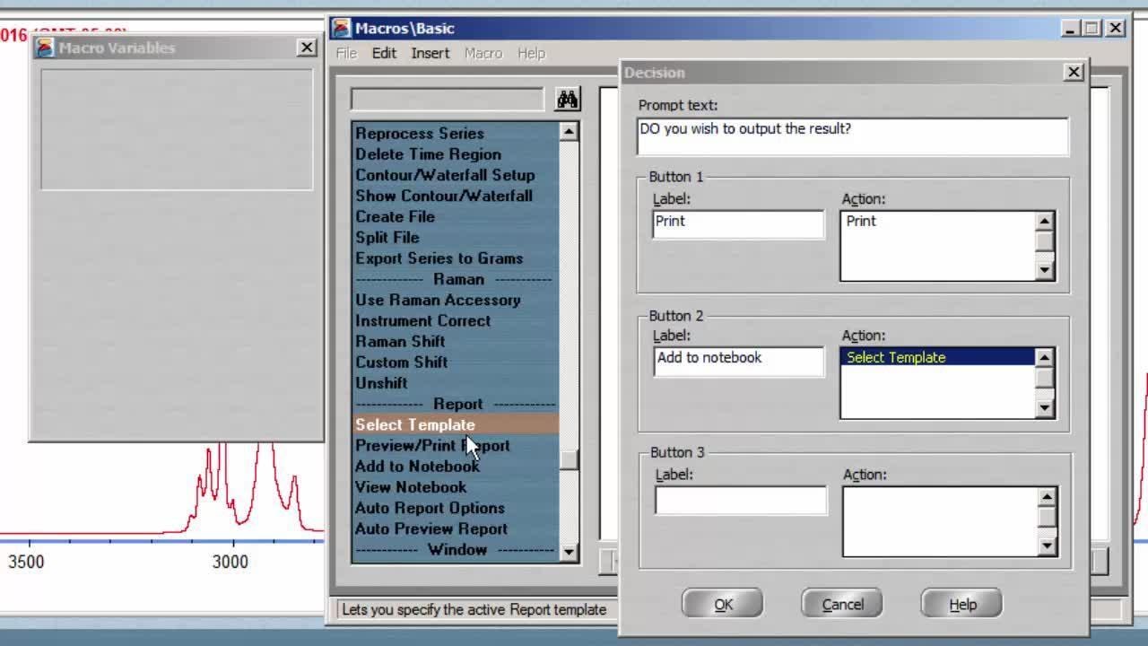Open Help for the Decision dialog
This screenshot has height=646, width=1148.
click(x=961, y=604)
